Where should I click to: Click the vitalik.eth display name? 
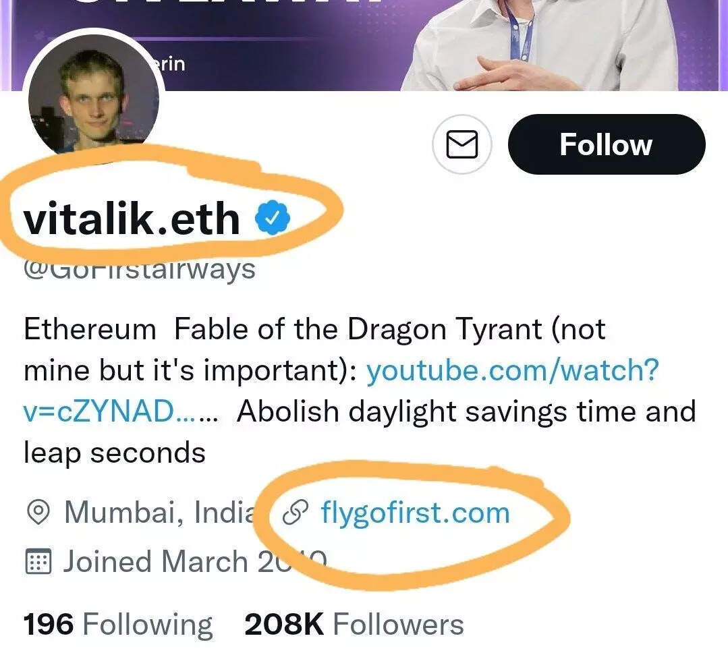coord(132,220)
